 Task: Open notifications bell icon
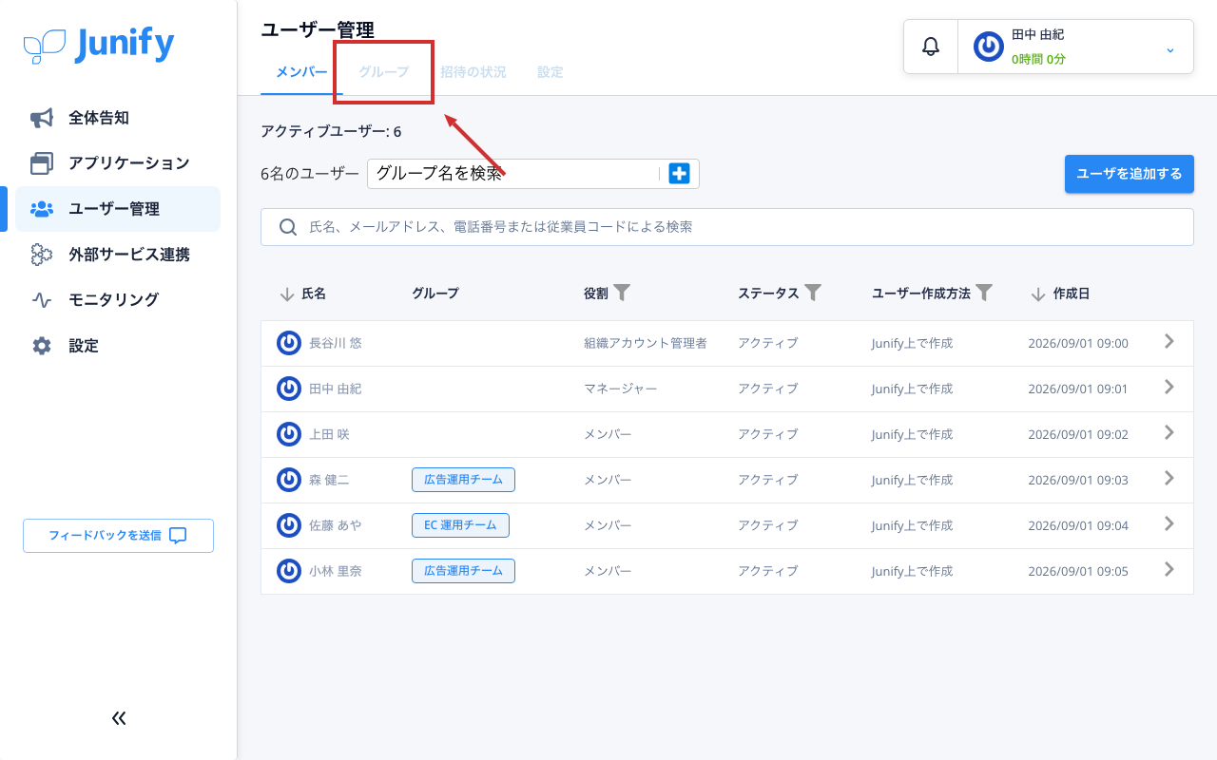[x=931, y=47]
